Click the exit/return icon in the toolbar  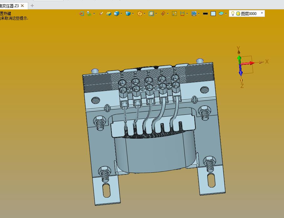coord(81,13)
